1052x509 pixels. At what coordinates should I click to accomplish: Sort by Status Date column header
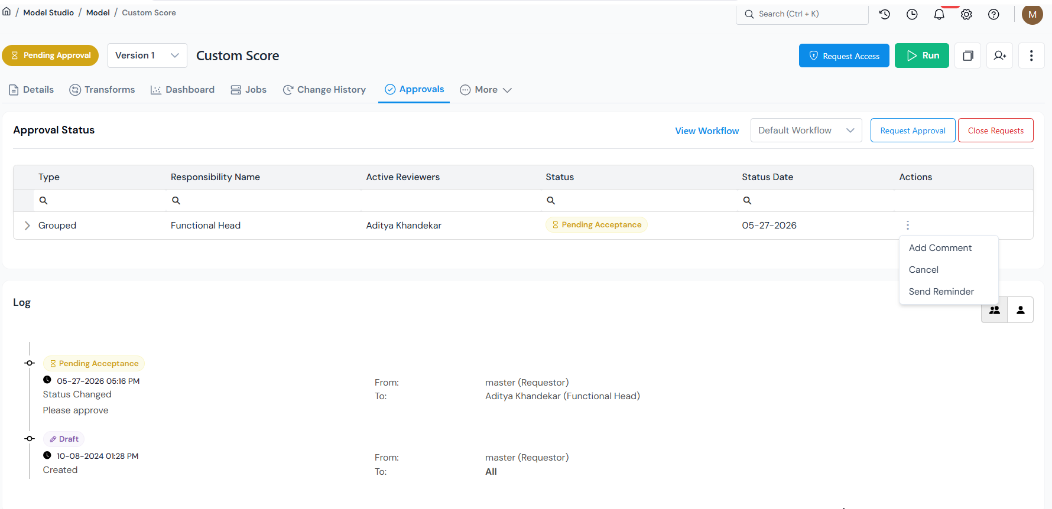[767, 177]
